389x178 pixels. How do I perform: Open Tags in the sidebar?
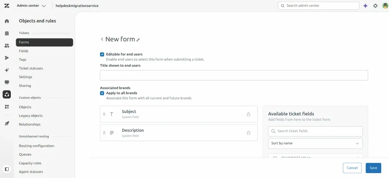pos(22,60)
